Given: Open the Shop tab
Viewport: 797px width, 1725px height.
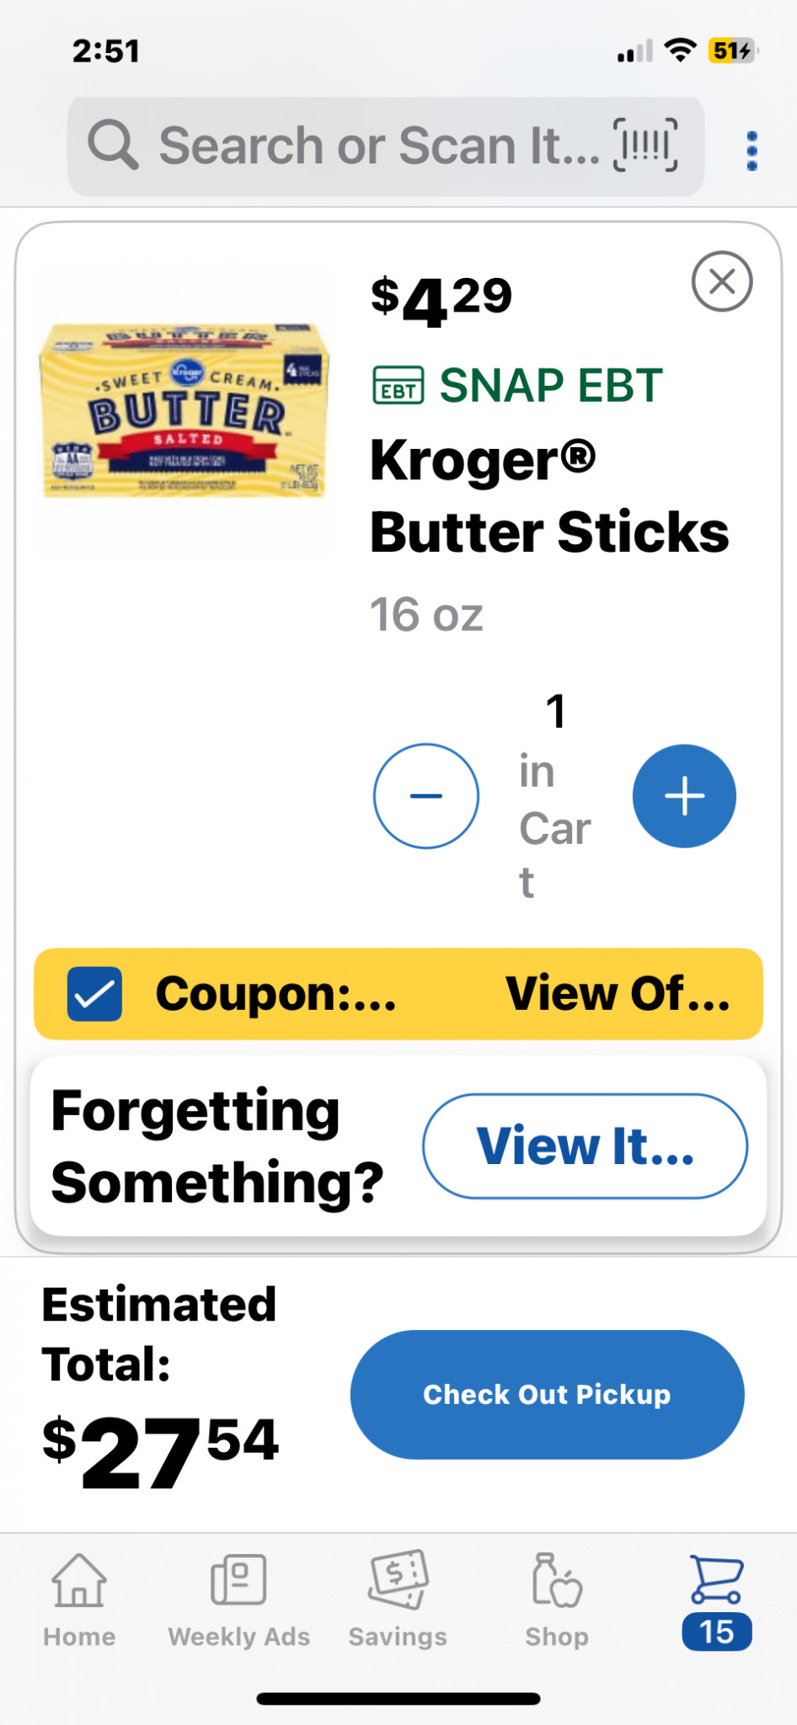Looking at the screenshot, I should (x=557, y=1600).
